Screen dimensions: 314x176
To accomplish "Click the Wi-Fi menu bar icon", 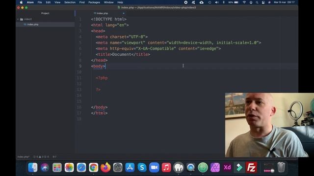I will 244,2.
